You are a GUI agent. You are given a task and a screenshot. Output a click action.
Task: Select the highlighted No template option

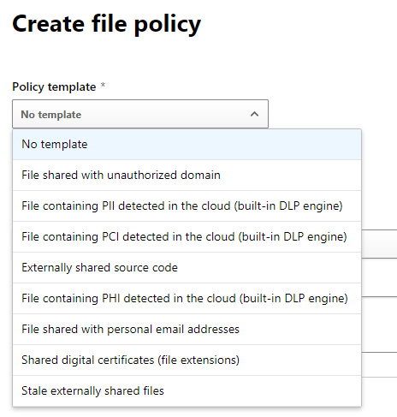click(187, 145)
